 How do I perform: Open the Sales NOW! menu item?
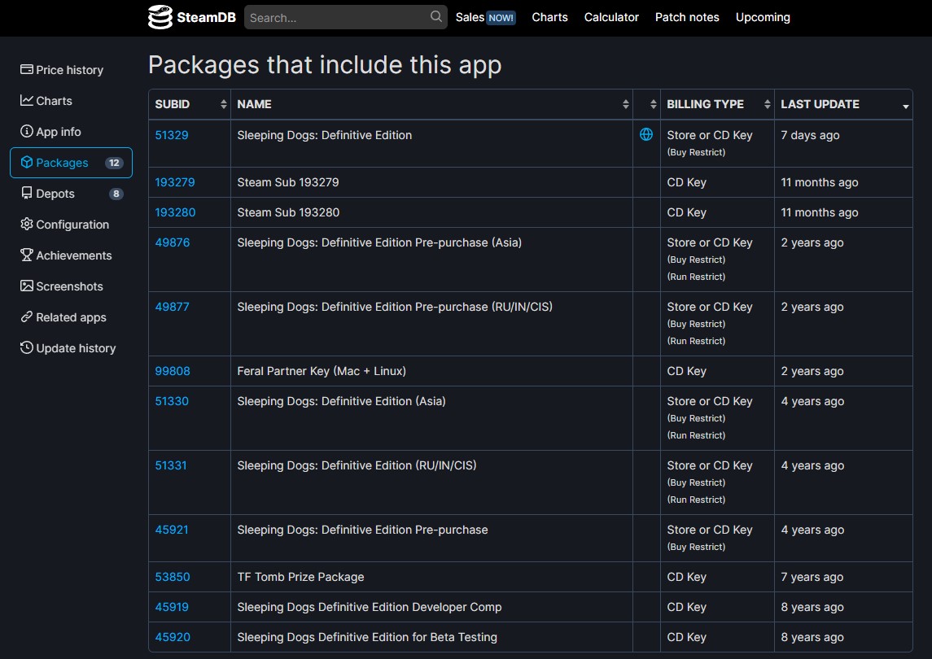[485, 17]
